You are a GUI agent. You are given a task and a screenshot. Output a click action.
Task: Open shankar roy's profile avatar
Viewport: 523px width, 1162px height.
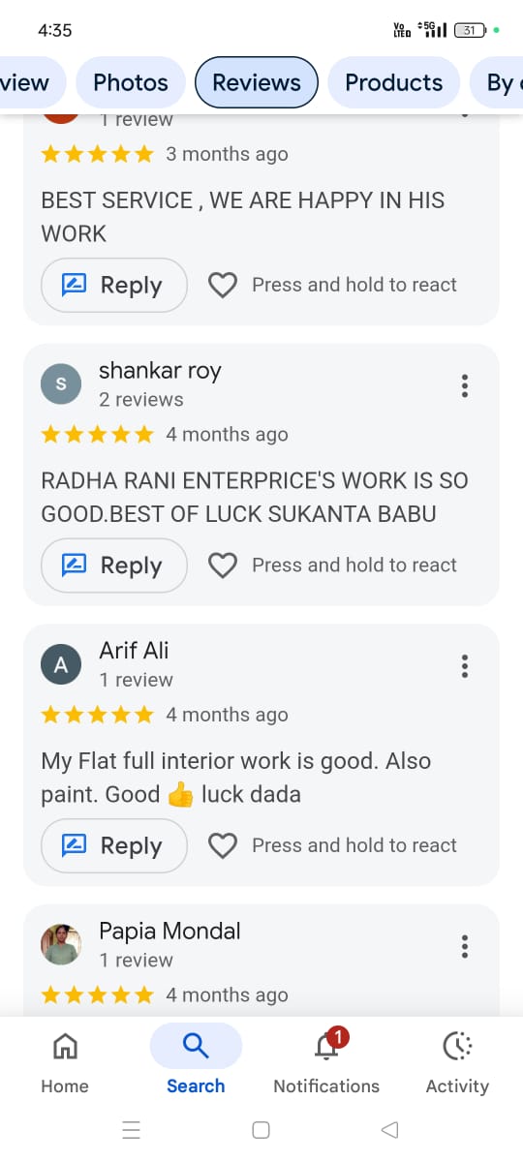pos(61,384)
